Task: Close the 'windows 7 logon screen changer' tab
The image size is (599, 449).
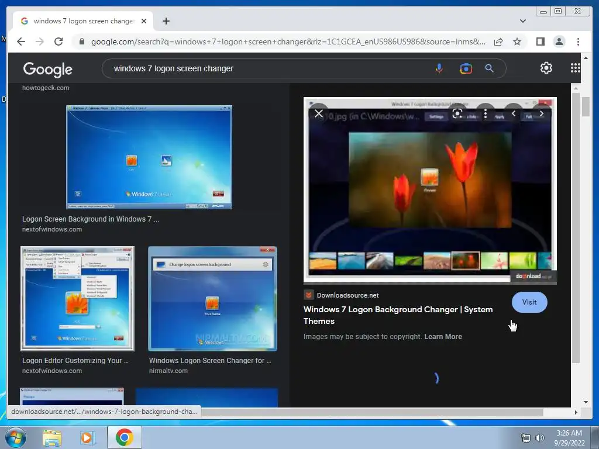Action: [144, 21]
